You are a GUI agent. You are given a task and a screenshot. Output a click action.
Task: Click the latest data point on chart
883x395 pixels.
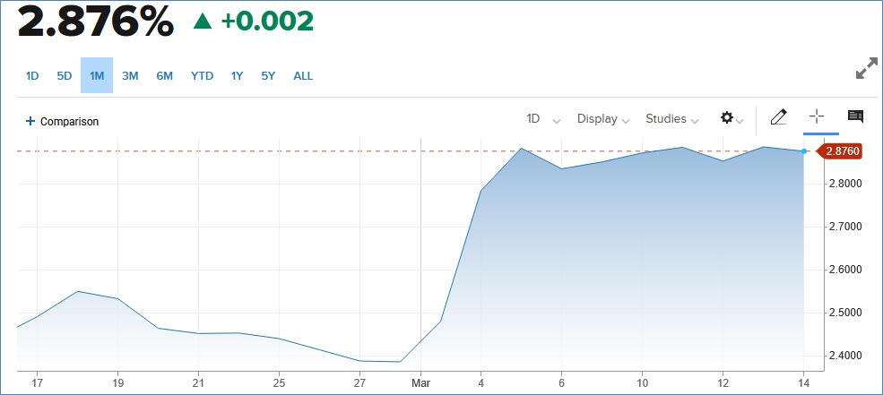tap(804, 151)
